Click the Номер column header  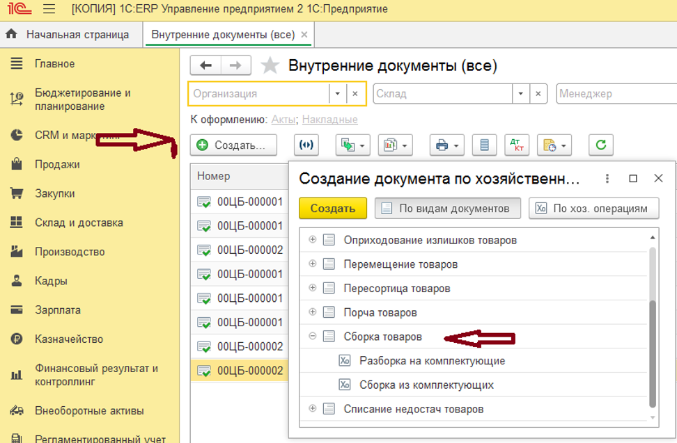239,176
